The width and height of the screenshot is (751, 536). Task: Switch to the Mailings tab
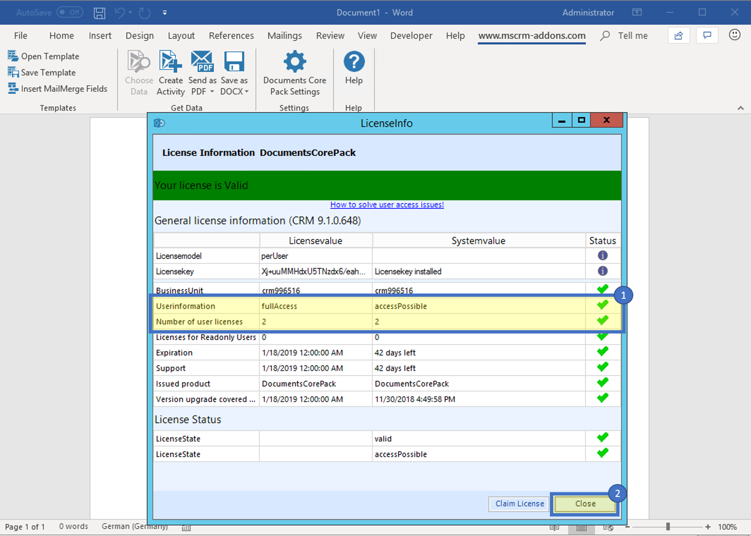(284, 36)
